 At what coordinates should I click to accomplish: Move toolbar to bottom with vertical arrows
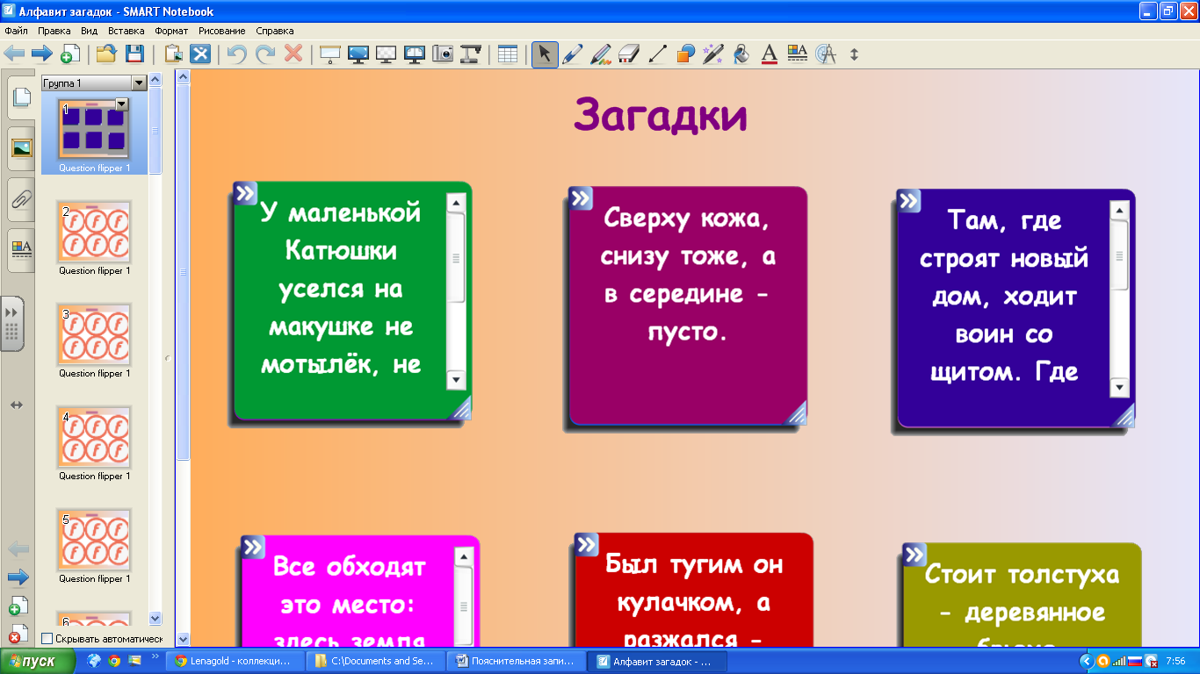(854, 54)
